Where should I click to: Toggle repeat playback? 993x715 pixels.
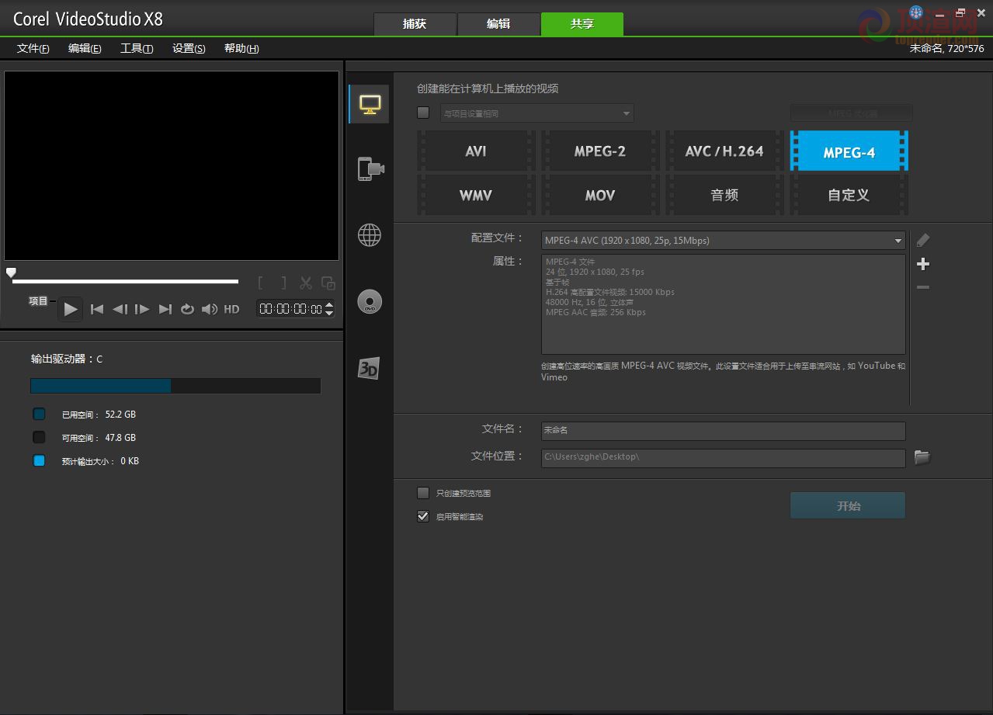pyautogui.click(x=187, y=309)
